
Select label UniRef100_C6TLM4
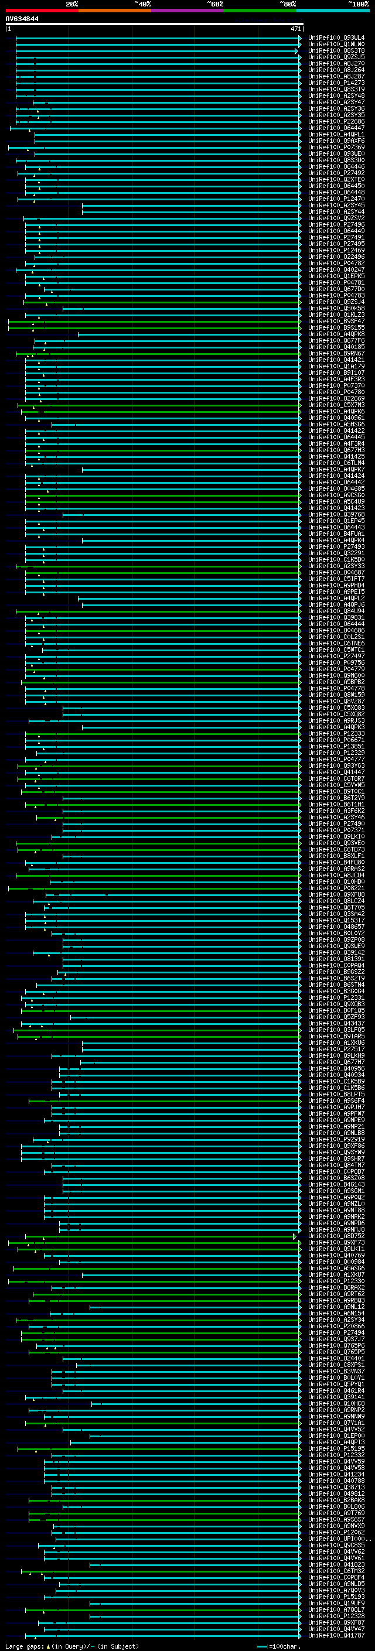[336, 463]
